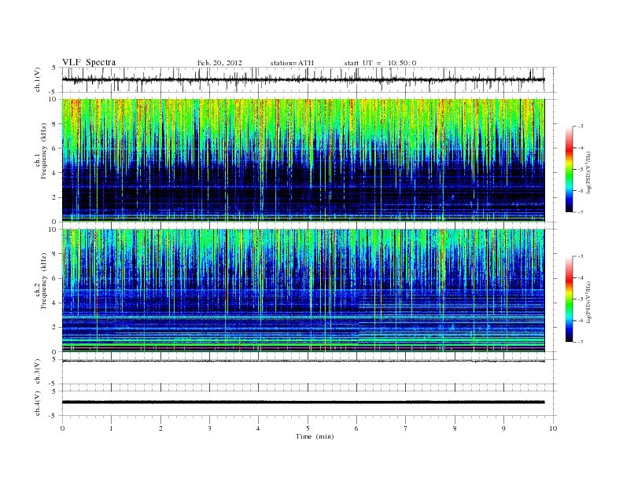
Task: Click time axis tick label "2"
Action: [160, 428]
